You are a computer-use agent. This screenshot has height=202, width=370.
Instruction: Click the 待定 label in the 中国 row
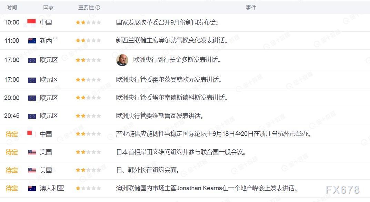point(12,134)
